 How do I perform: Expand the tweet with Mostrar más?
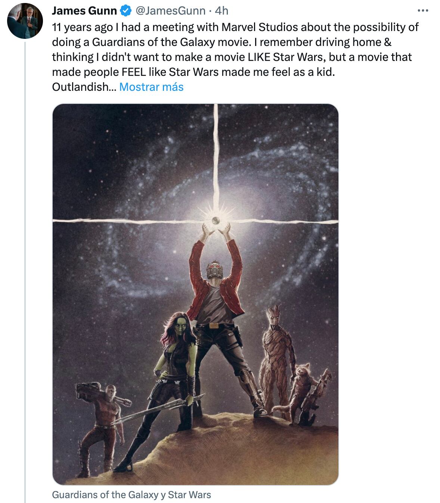point(151,88)
